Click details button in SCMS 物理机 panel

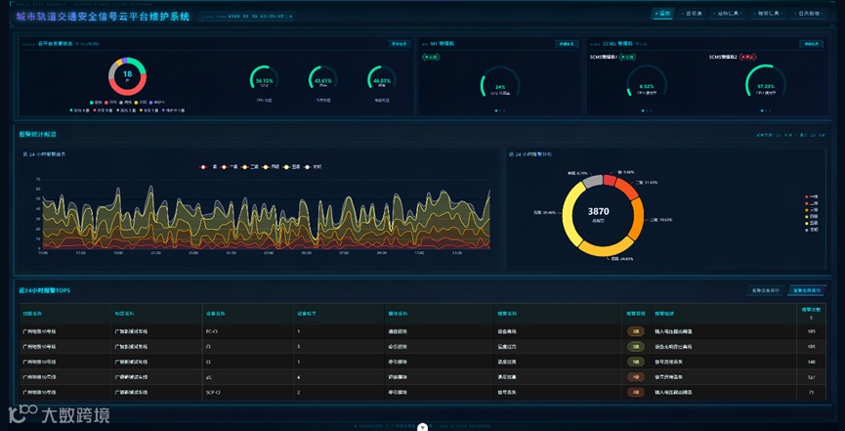tap(811, 44)
